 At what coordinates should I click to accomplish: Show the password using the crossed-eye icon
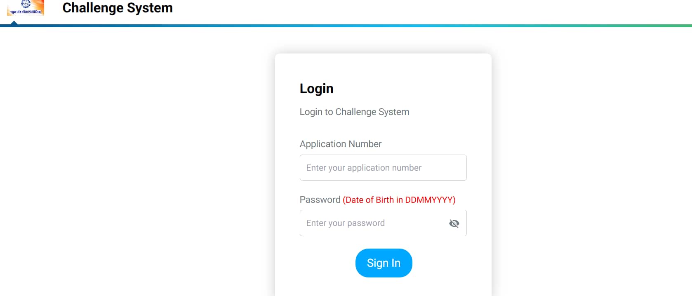(454, 223)
